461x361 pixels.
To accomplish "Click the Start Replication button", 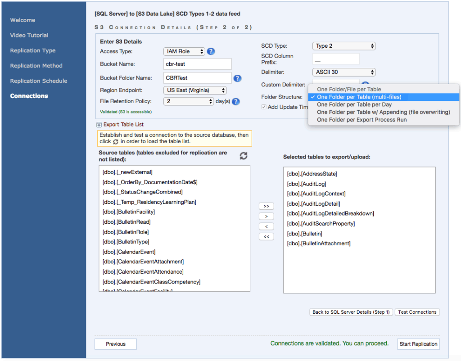I will [418, 344].
